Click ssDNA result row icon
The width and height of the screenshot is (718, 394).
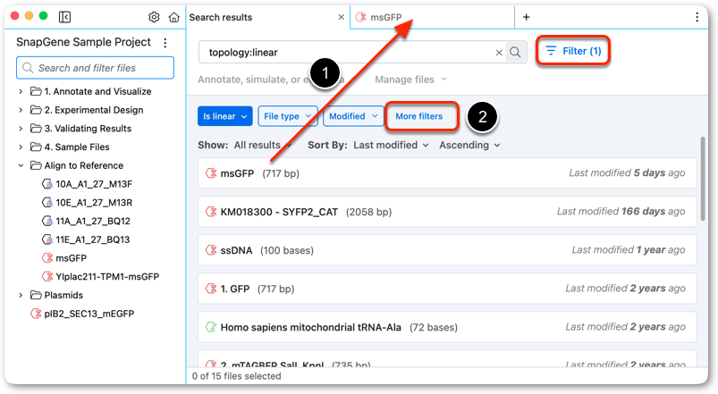(x=211, y=250)
